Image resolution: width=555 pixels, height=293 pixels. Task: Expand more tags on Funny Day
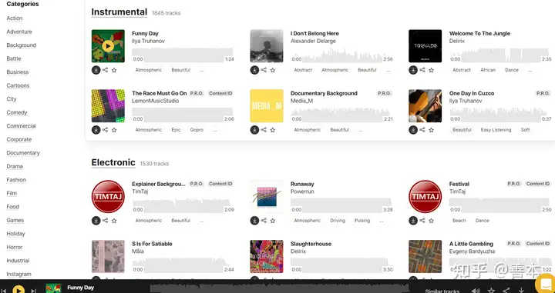(201, 70)
